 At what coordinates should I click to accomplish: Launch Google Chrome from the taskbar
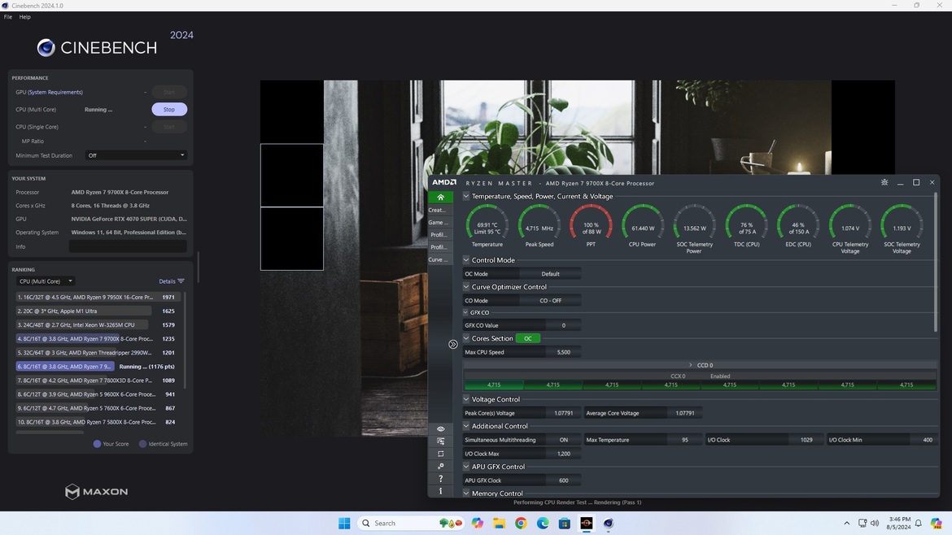tap(521, 523)
